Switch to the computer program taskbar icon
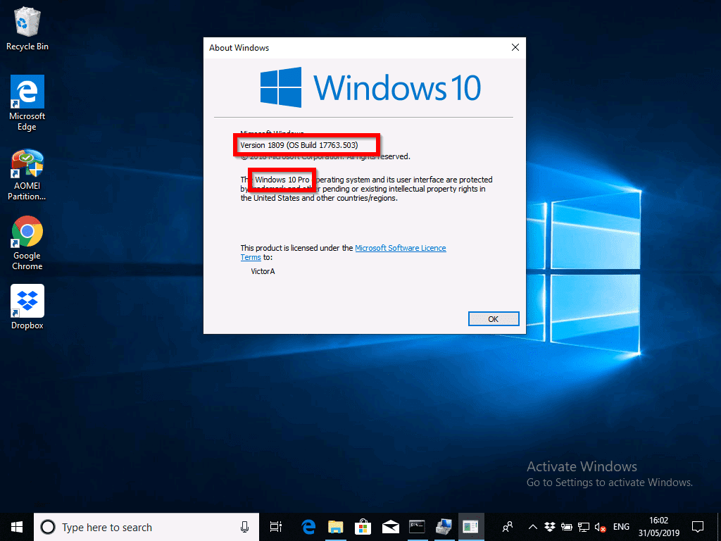 click(x=444, y=527)
